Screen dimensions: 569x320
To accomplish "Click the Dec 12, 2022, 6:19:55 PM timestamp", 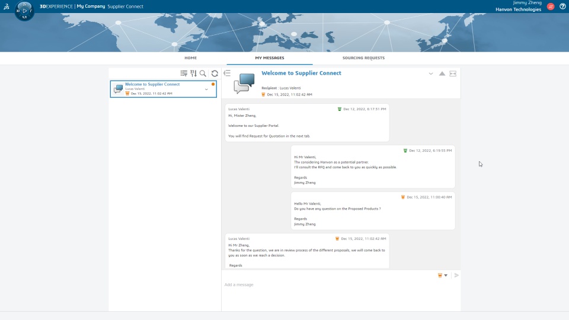I will [430, 151].
